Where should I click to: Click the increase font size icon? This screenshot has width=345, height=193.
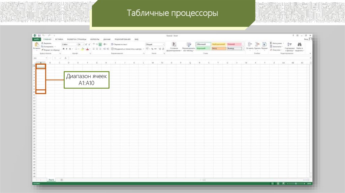86,44
